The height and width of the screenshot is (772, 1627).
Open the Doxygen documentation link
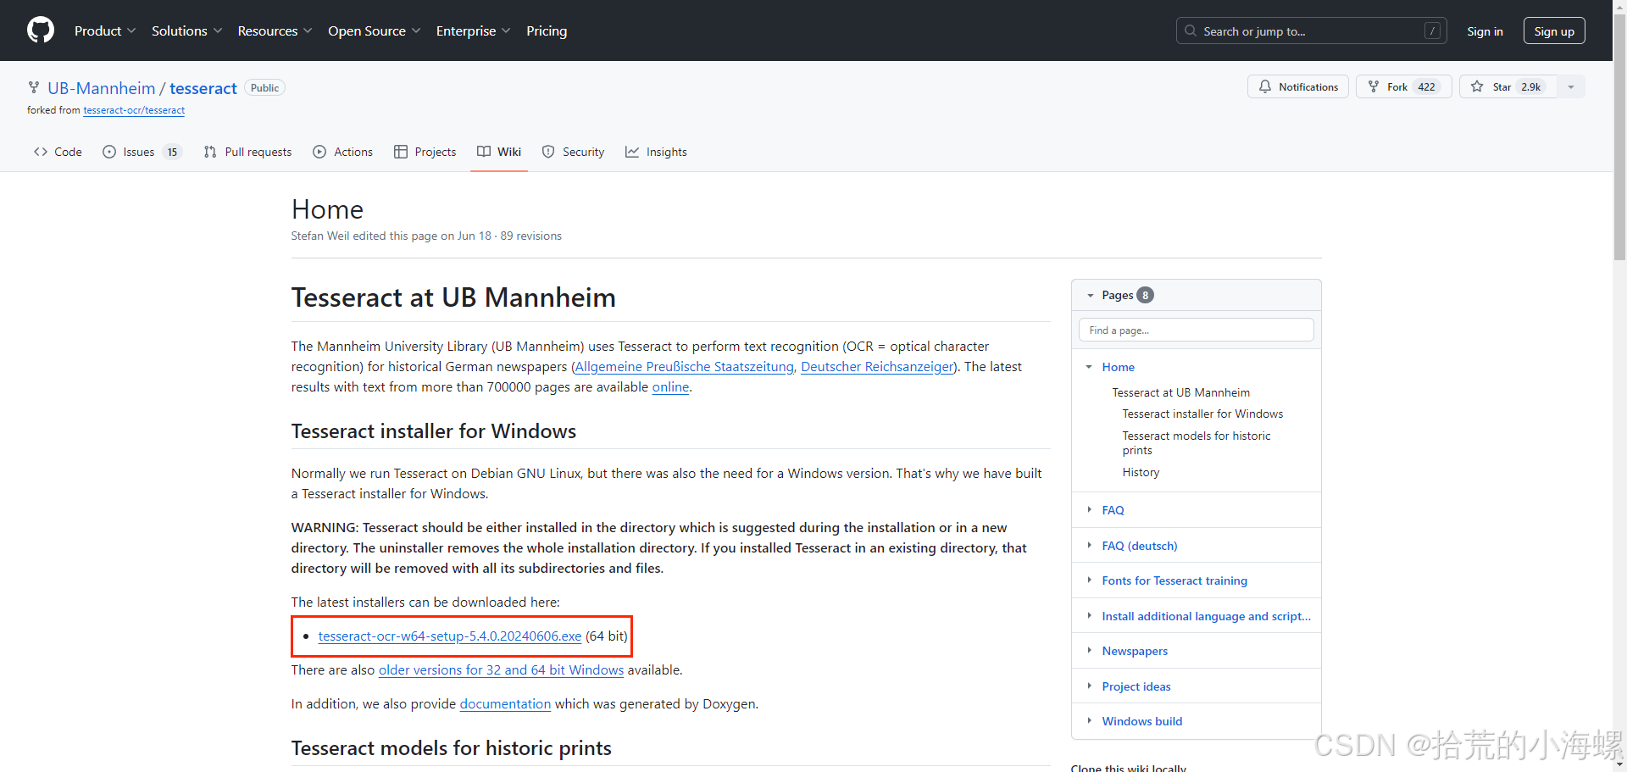coord(505,704)
